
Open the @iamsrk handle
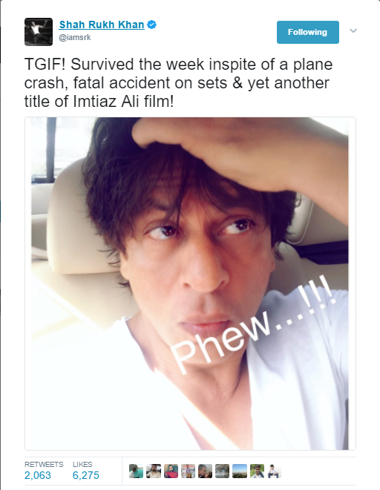(x=75, y=38)
